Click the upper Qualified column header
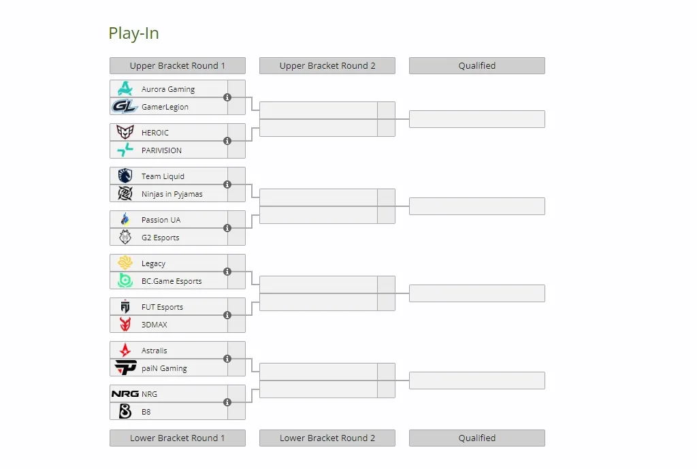This screenshot has height=469, width=697. [477, 66]
